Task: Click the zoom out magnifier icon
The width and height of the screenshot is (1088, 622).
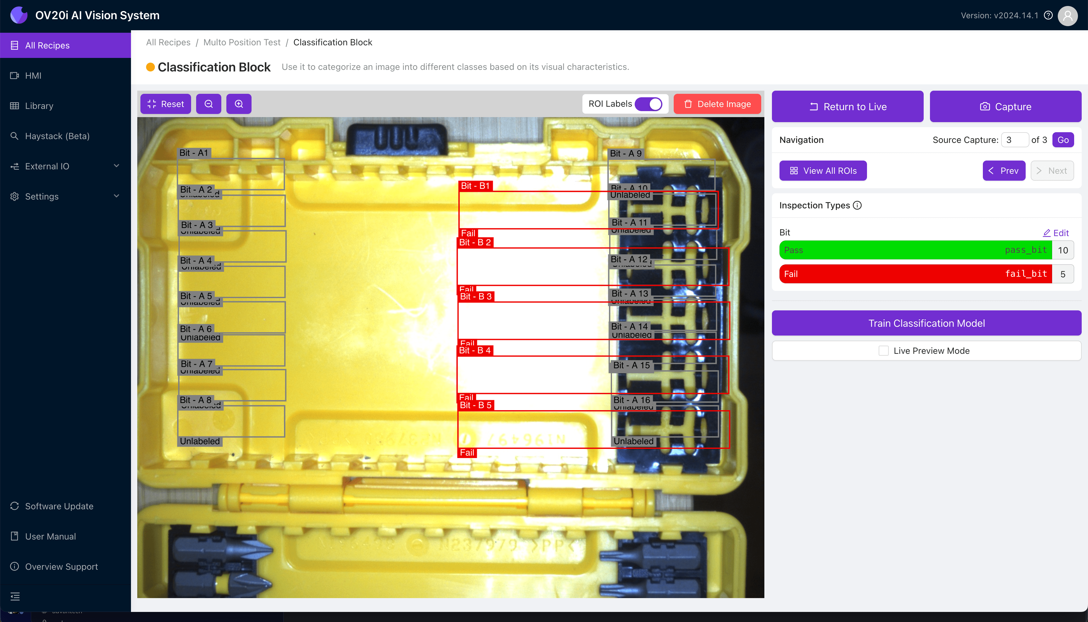Action: pyautogui.click(x=208, y=104)
